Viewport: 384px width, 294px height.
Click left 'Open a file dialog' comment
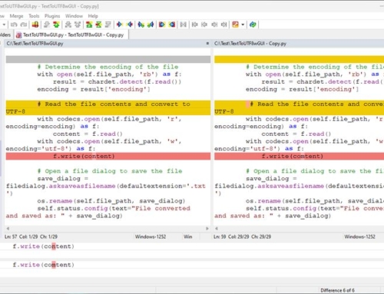[110, 171]
